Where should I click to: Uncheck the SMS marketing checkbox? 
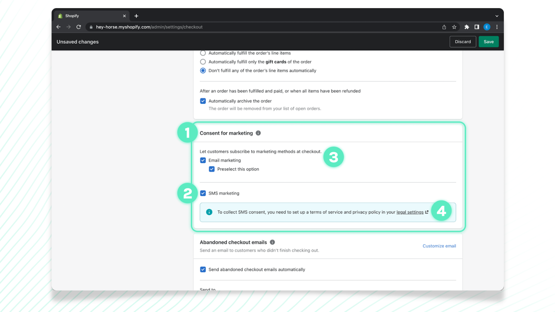click(203, 193)
